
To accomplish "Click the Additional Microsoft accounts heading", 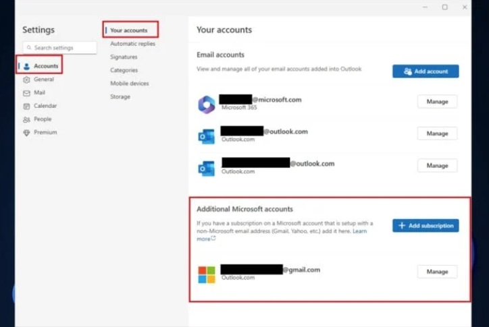I will point(244,209).
